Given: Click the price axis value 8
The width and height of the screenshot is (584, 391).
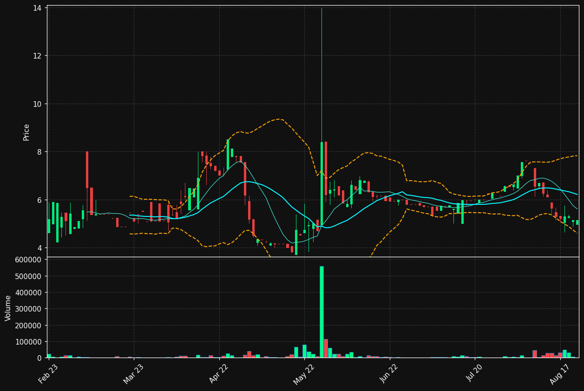Looking at the screenshot, I should pyautogui.click(x=39, y=152).
